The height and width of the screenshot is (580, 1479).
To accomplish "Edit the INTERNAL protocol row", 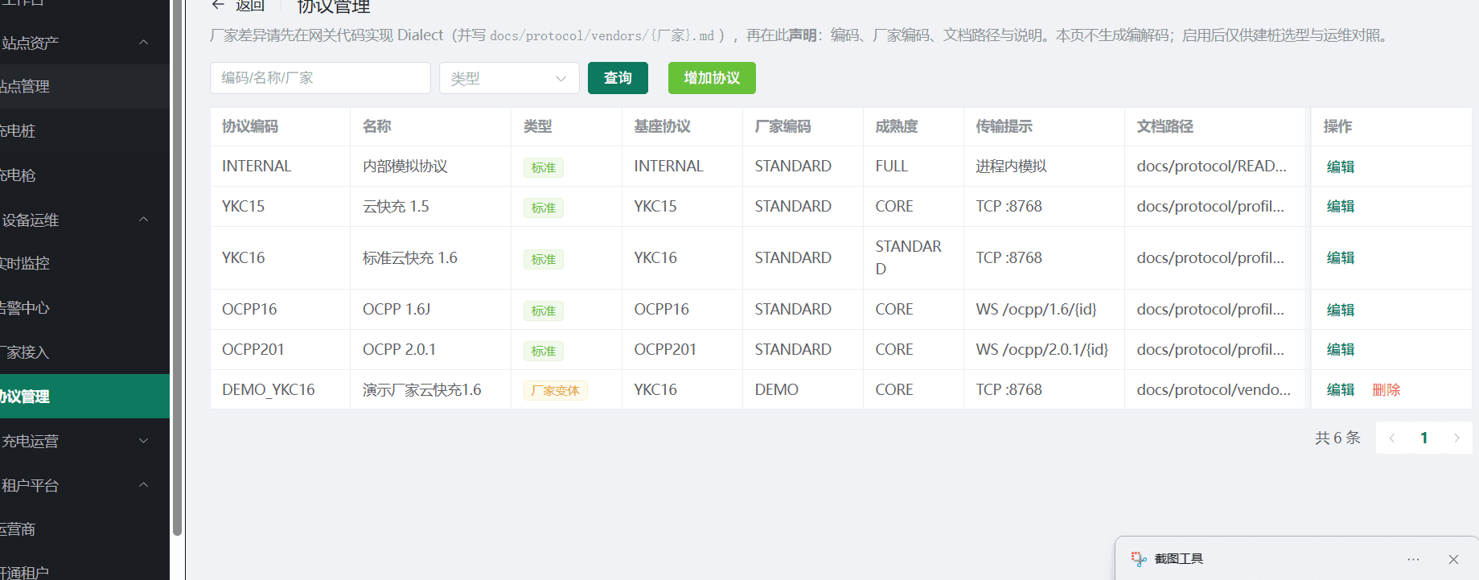I will [1341, 167].
